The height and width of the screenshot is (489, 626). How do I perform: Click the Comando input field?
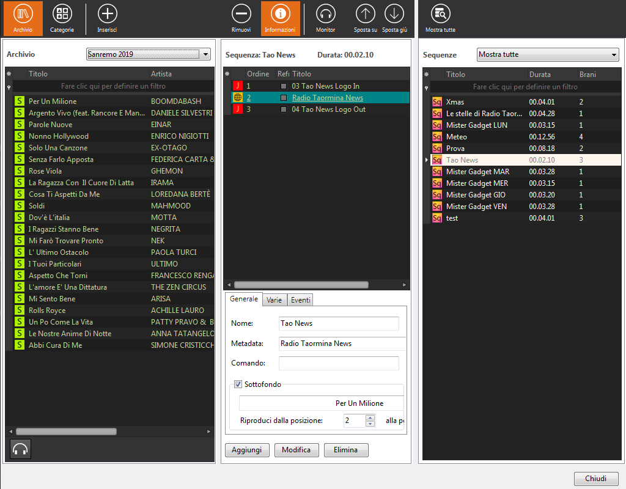[339, 363]
